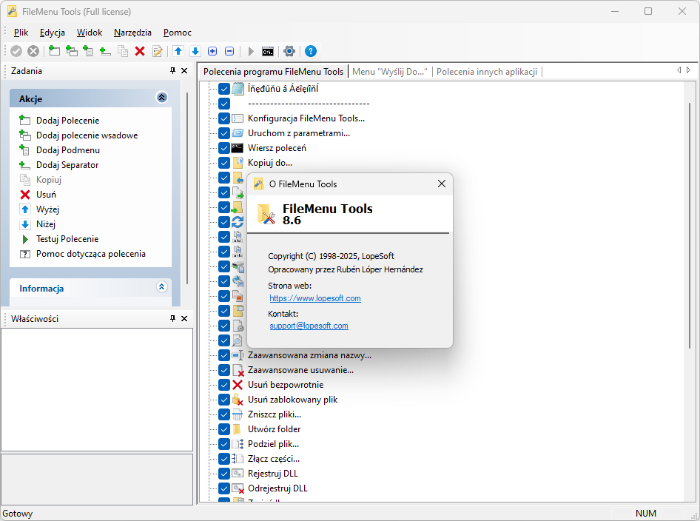Click the Apply changes checkmark toolbar icon
700x521 pixels.
pyautogui.click(x=16, y=51)
